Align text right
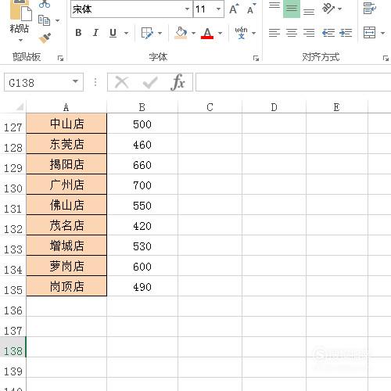Image resolution: width=391 pixels, height=391 pixels. coord(309,33)
